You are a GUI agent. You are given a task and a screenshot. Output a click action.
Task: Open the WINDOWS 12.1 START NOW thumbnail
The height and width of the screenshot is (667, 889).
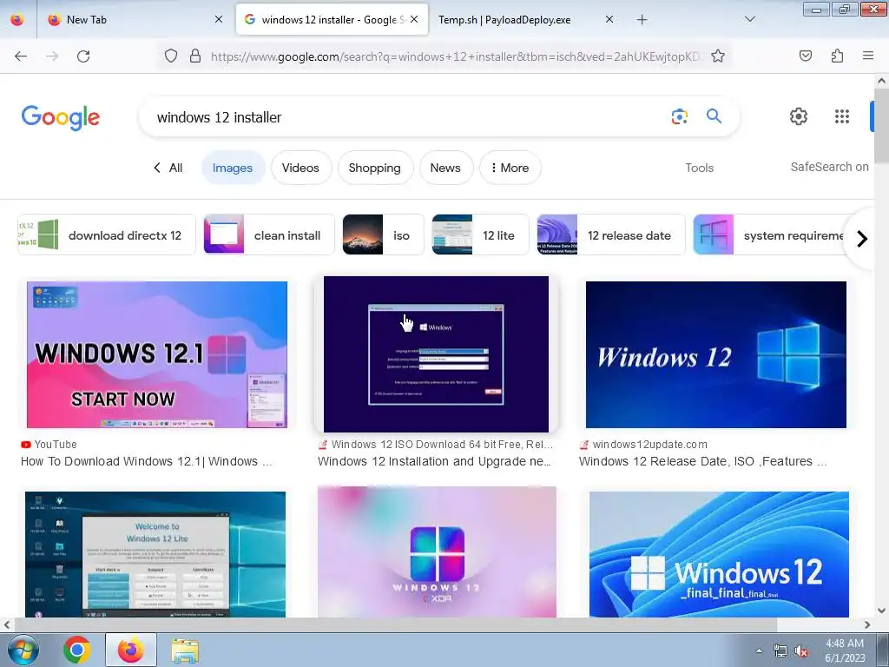157,354
